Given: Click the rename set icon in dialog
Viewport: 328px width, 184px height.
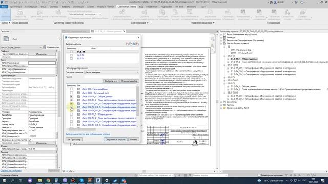Looking at the screenshot, I should click(134, 44).
